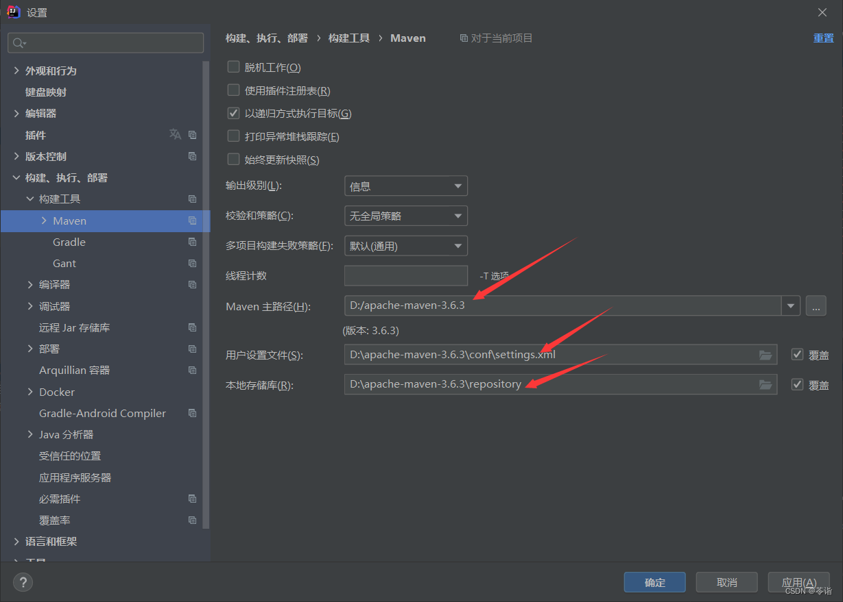Select 受信任的位置 settings item

pyautogui.click(x=70, y=455)
